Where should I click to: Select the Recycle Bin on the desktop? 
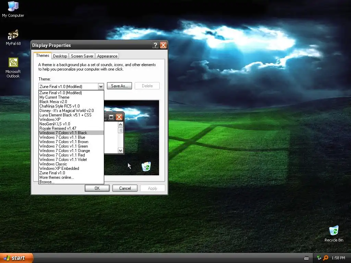pos(334,234)
